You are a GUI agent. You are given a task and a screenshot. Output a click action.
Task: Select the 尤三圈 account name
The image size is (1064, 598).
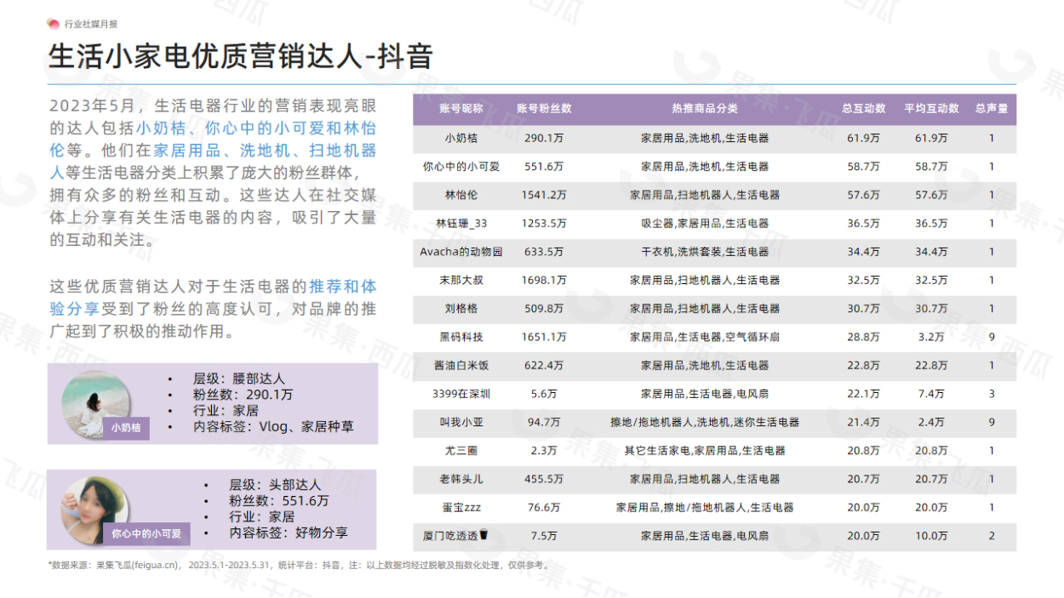[x=460, y=451]
